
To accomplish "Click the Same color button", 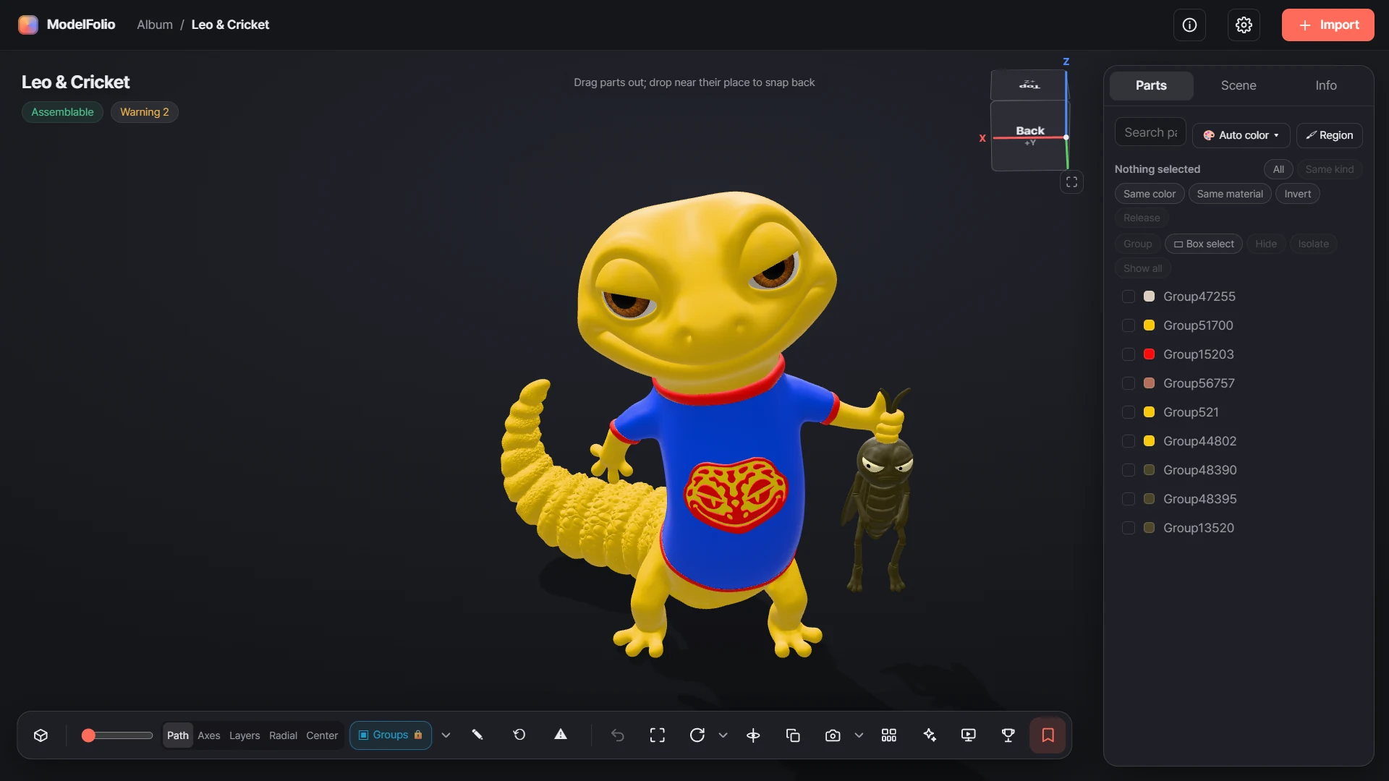I will 1149,194.
